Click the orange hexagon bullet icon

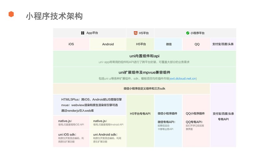coord(11,14)
